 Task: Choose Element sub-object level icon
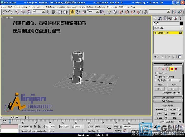pos(176,69)
